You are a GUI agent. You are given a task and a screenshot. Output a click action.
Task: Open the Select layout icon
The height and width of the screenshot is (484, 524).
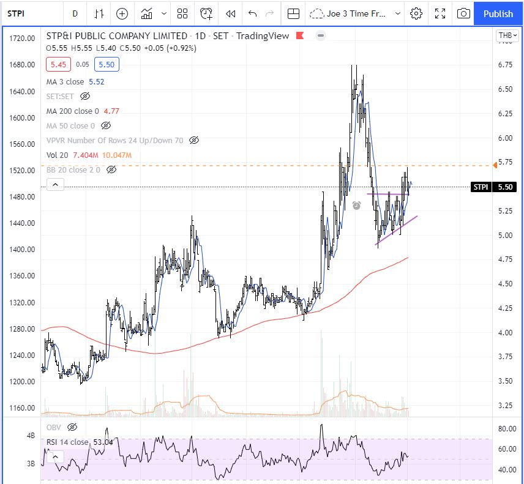point(293,13)
